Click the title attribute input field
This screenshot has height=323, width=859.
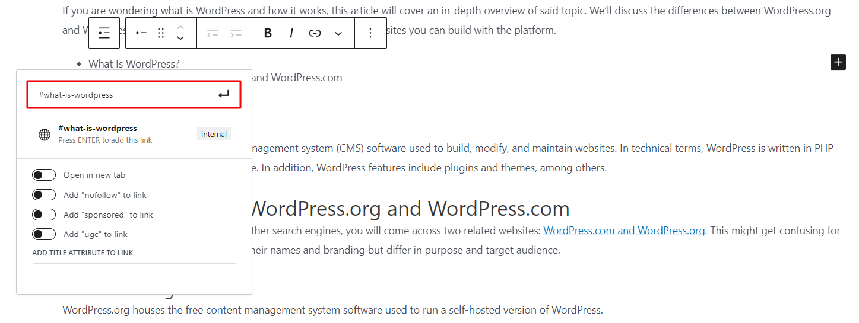coord(134,273)
